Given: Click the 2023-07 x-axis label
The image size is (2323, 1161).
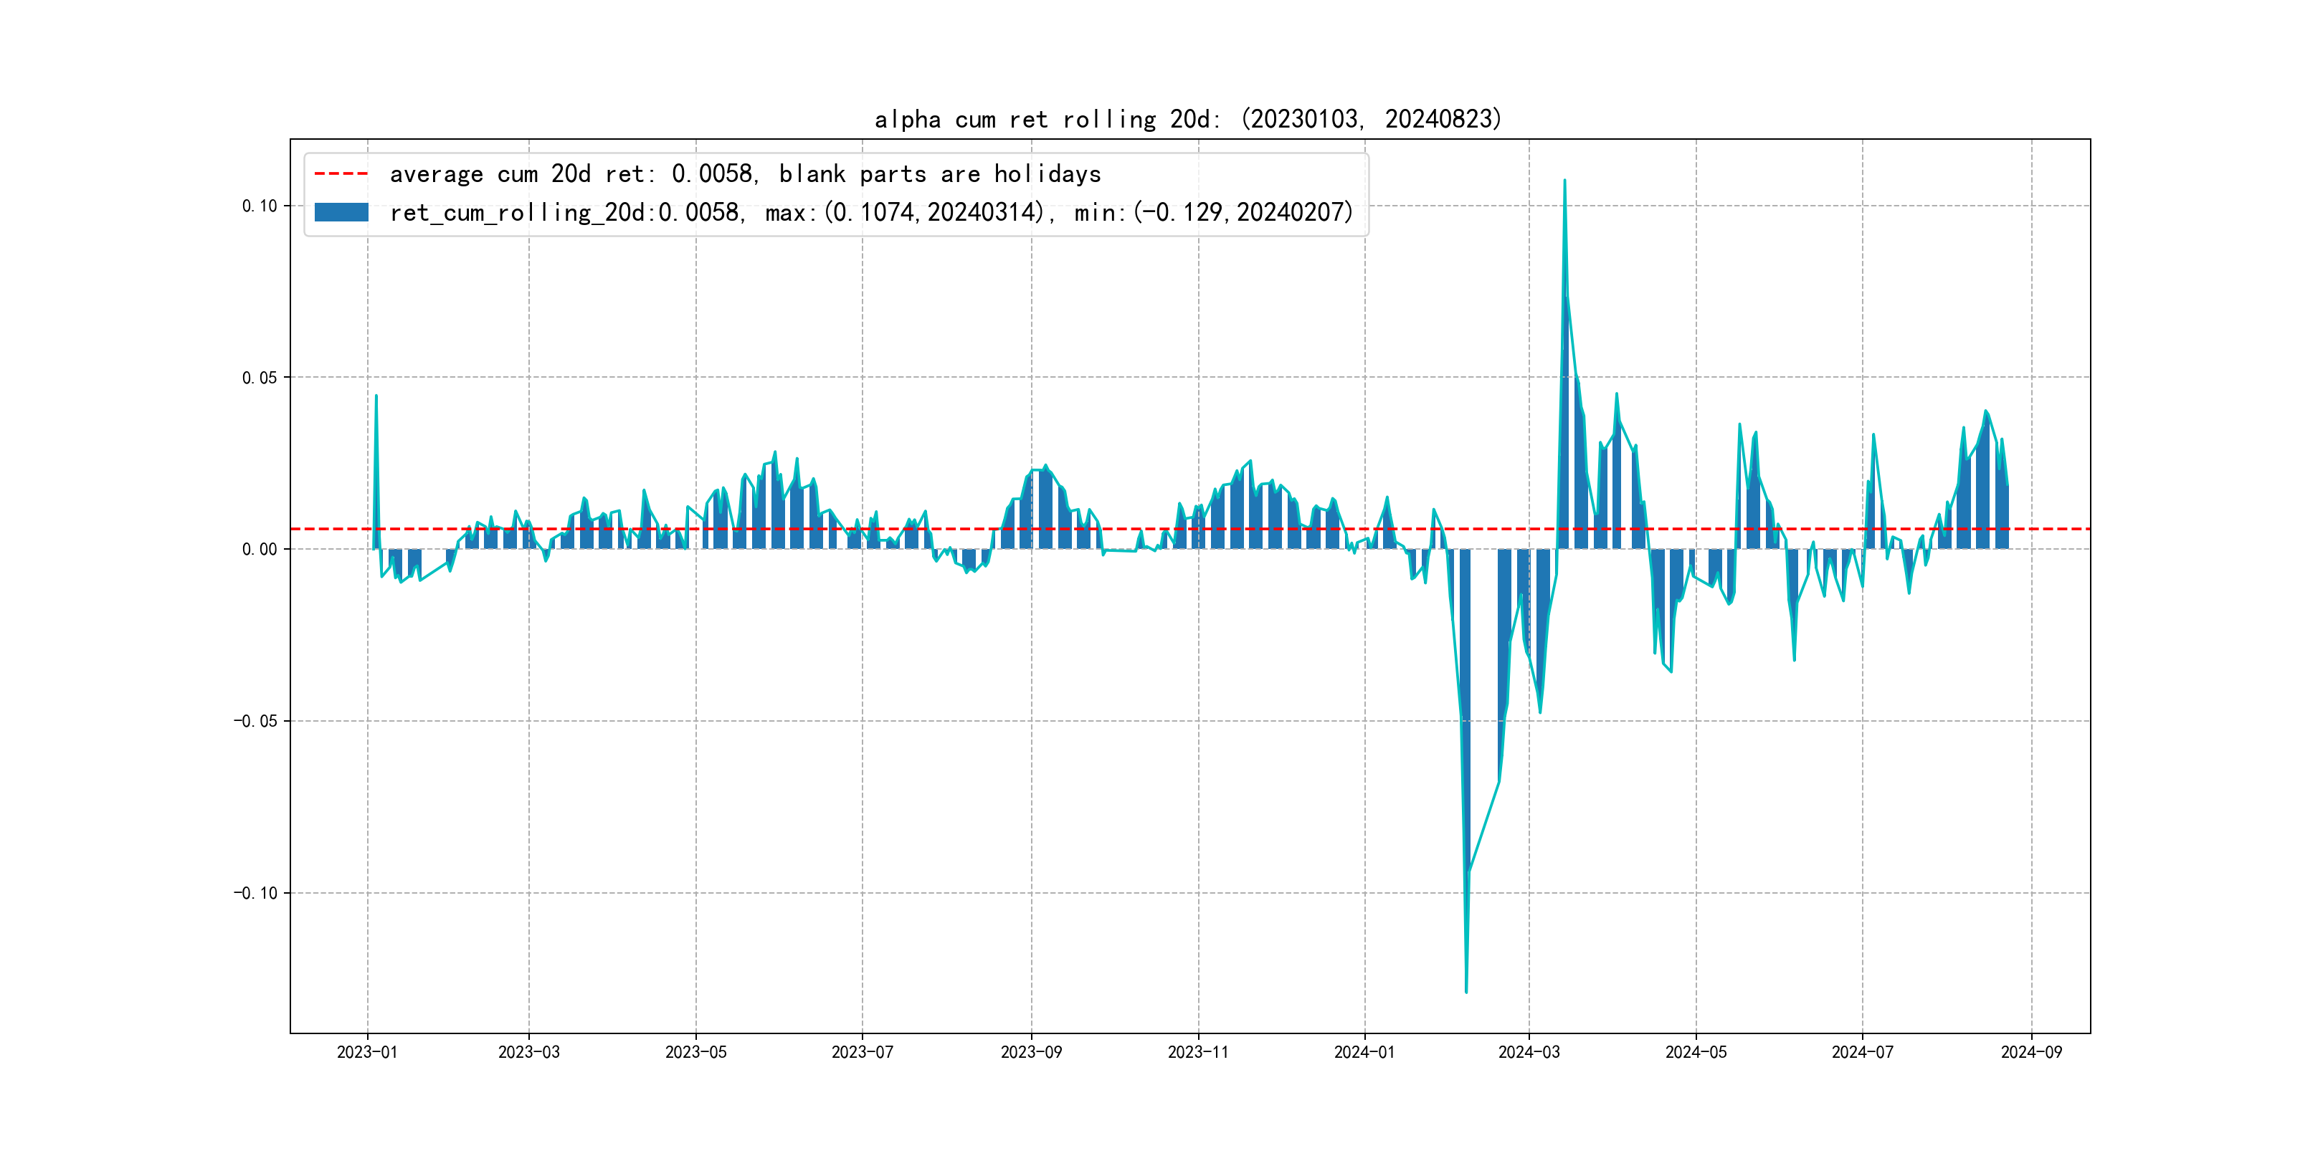Looking at the screenshot, I should tap(862, 1052).
